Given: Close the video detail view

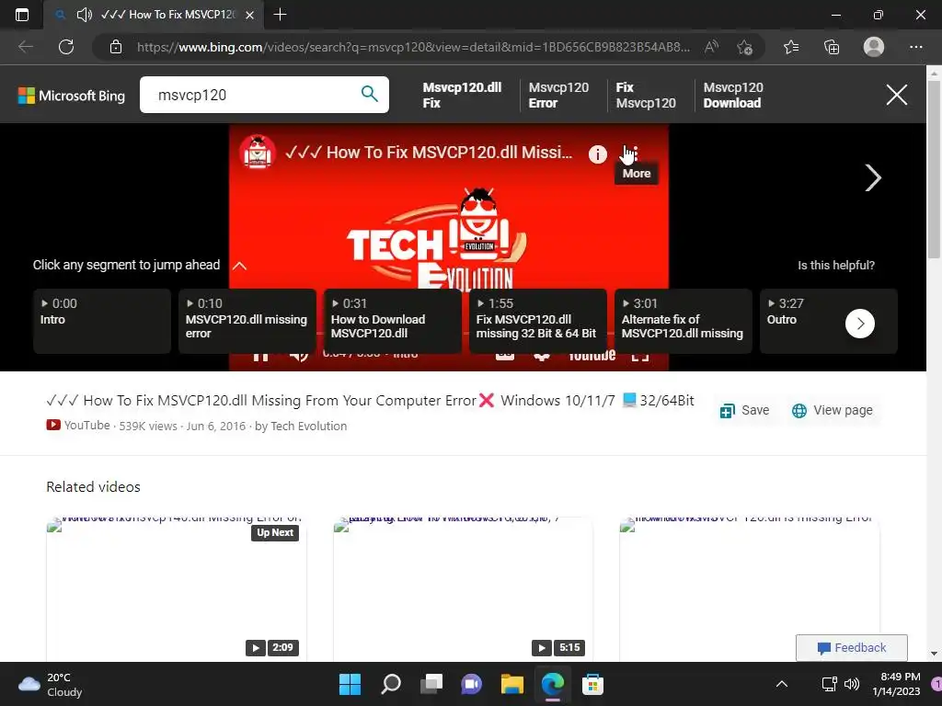Looking at the screenshot, I should point(896,95).
